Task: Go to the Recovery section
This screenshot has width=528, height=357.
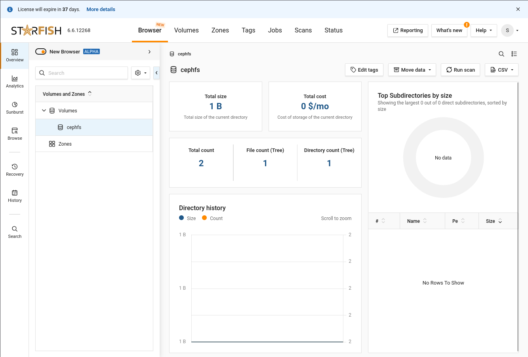Action: point(15,170)
